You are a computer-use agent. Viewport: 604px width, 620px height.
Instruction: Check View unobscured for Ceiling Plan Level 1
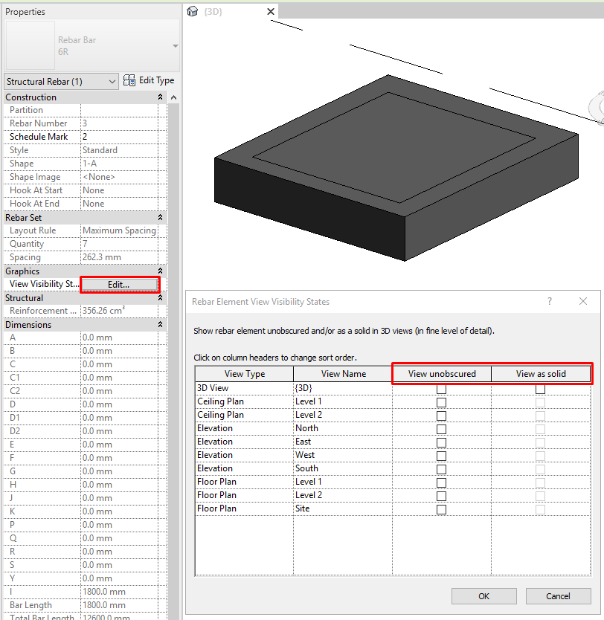pos(441,402)
